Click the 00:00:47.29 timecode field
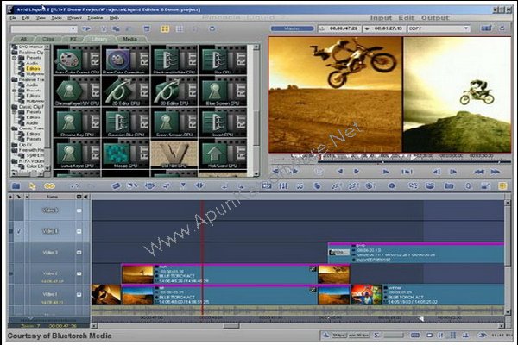This screenshot has height=345, width=518. (339, 28)
